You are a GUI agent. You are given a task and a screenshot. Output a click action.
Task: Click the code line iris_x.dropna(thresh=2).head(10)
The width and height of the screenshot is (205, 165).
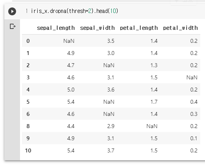[x=74, y=11]
